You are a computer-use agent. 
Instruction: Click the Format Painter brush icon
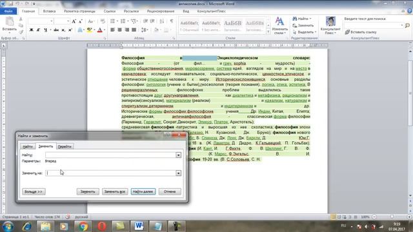pos(21,32)
